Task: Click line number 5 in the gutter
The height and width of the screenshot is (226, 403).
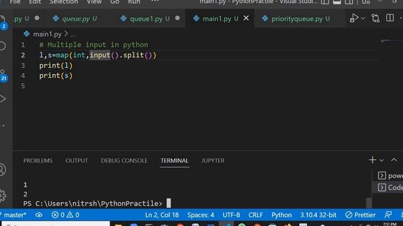Action: pos(23,86)
